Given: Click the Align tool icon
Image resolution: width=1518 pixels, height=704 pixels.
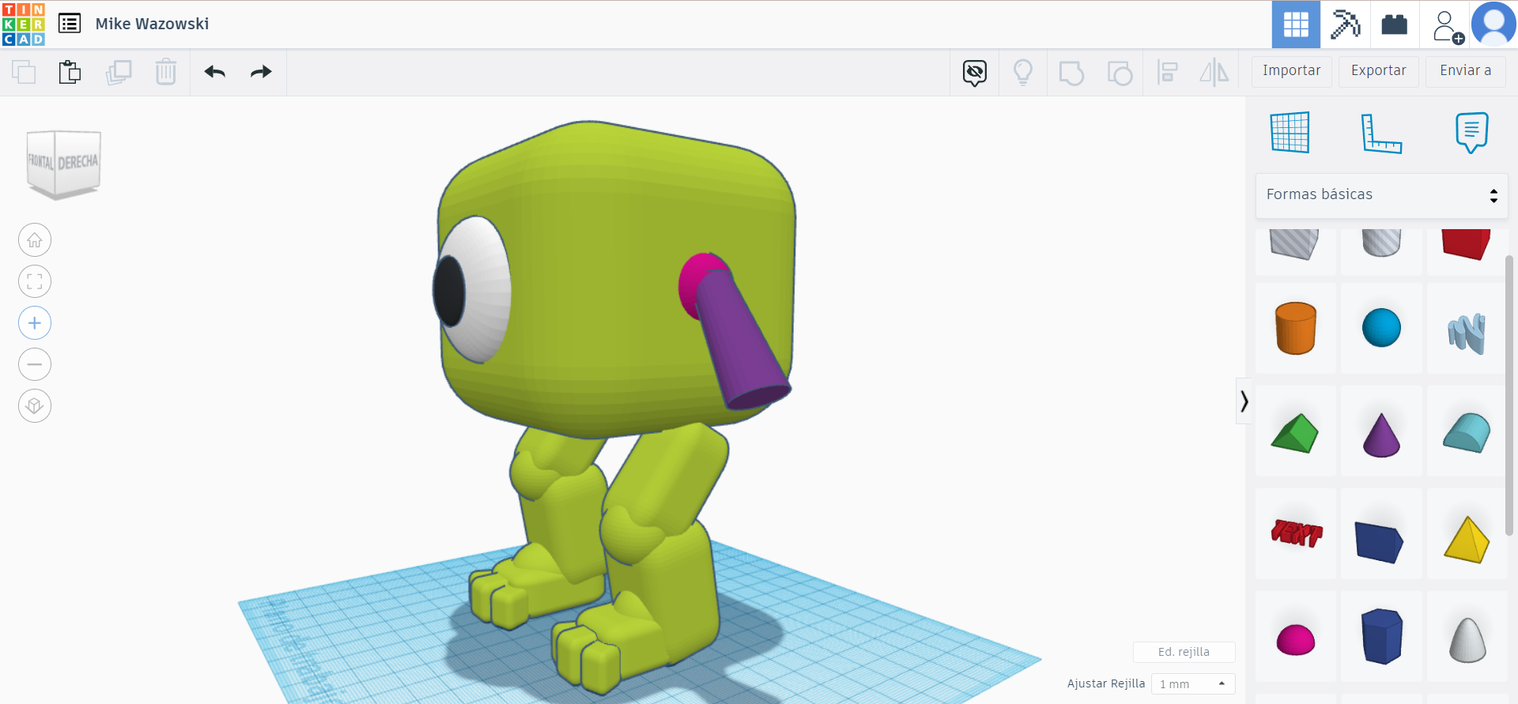Looking at the screenshot, I should point(1167,73).
